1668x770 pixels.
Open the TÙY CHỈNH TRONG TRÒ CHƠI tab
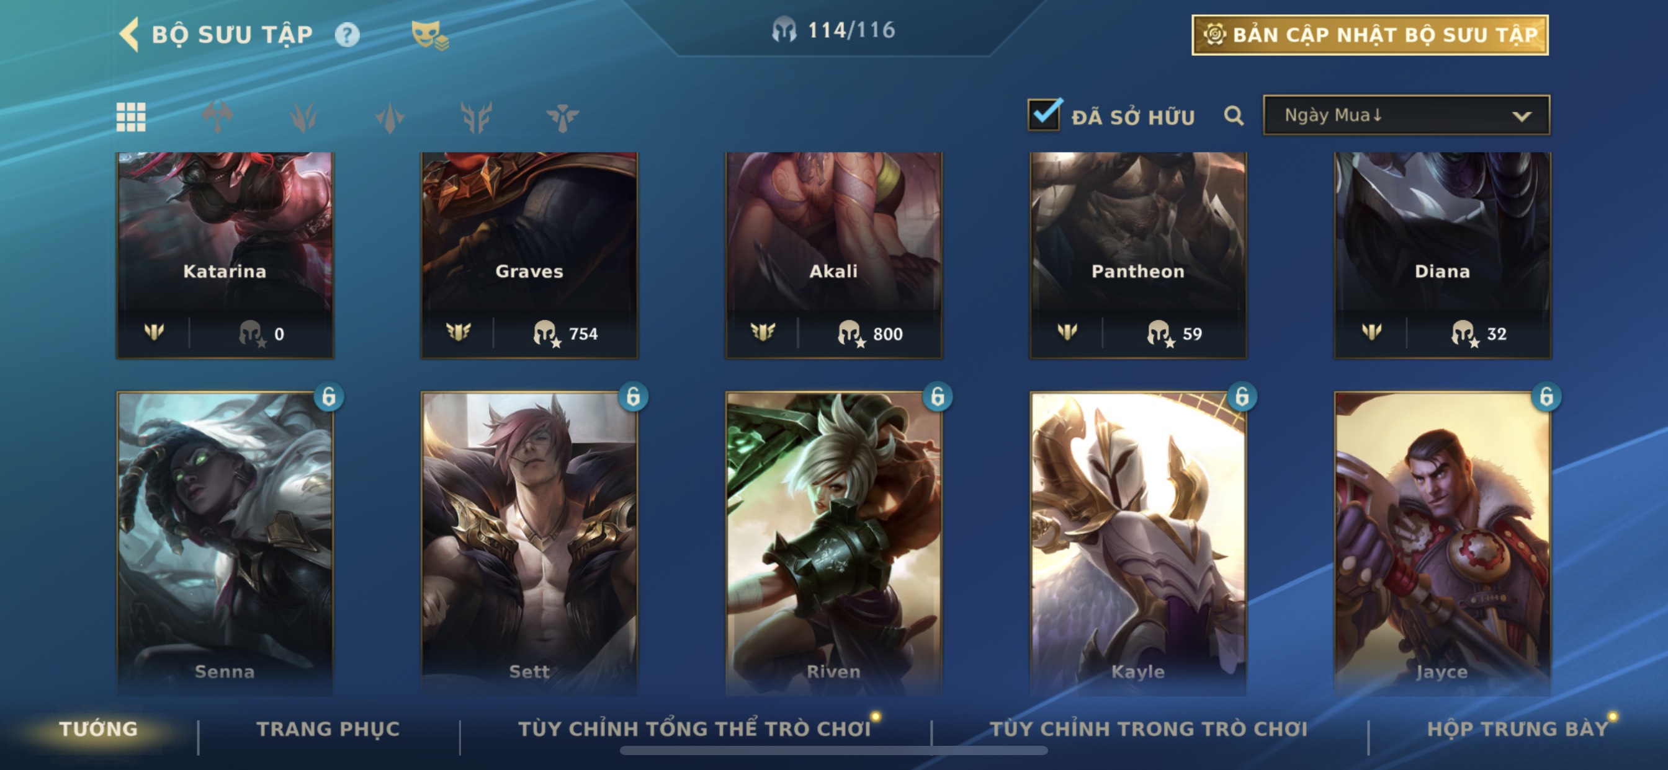click(x=1149, y=729)
